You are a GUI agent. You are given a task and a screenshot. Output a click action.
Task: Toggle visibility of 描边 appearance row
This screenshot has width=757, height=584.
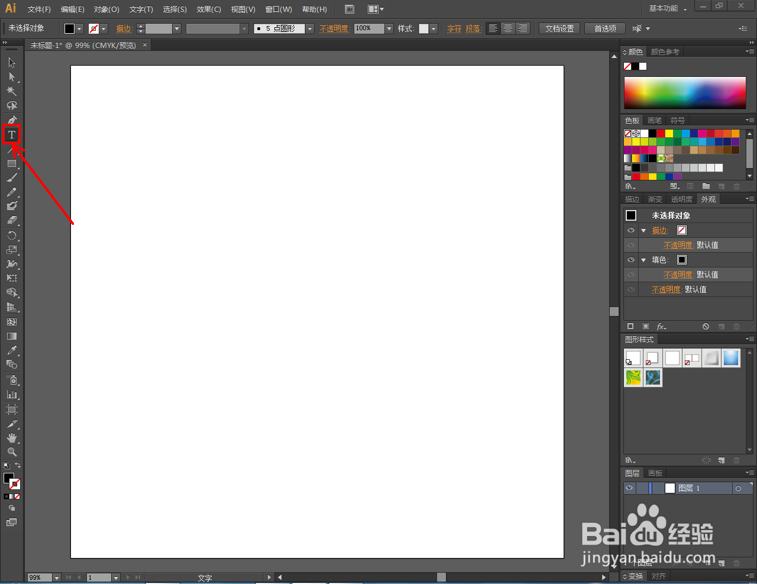coord(631,230)
